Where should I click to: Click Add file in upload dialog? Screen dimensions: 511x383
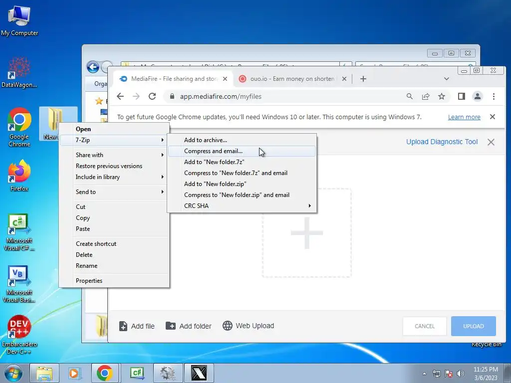137,326
